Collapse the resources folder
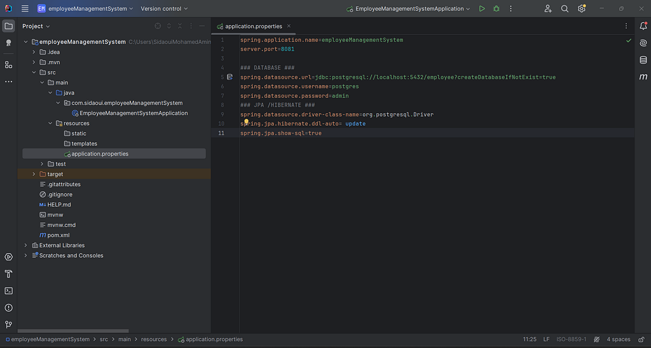This screenshot has width=651, height=348. (x=50, y=123)
